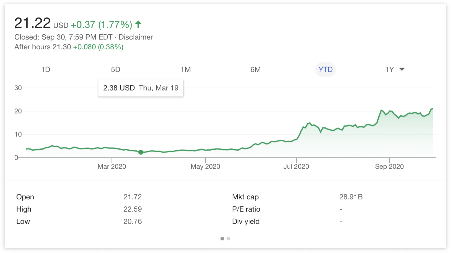Image resolution: width=451 pixels, height=253 pixels.
Task: Click the first carousel page dot
Action: click(x=222, y=238)
